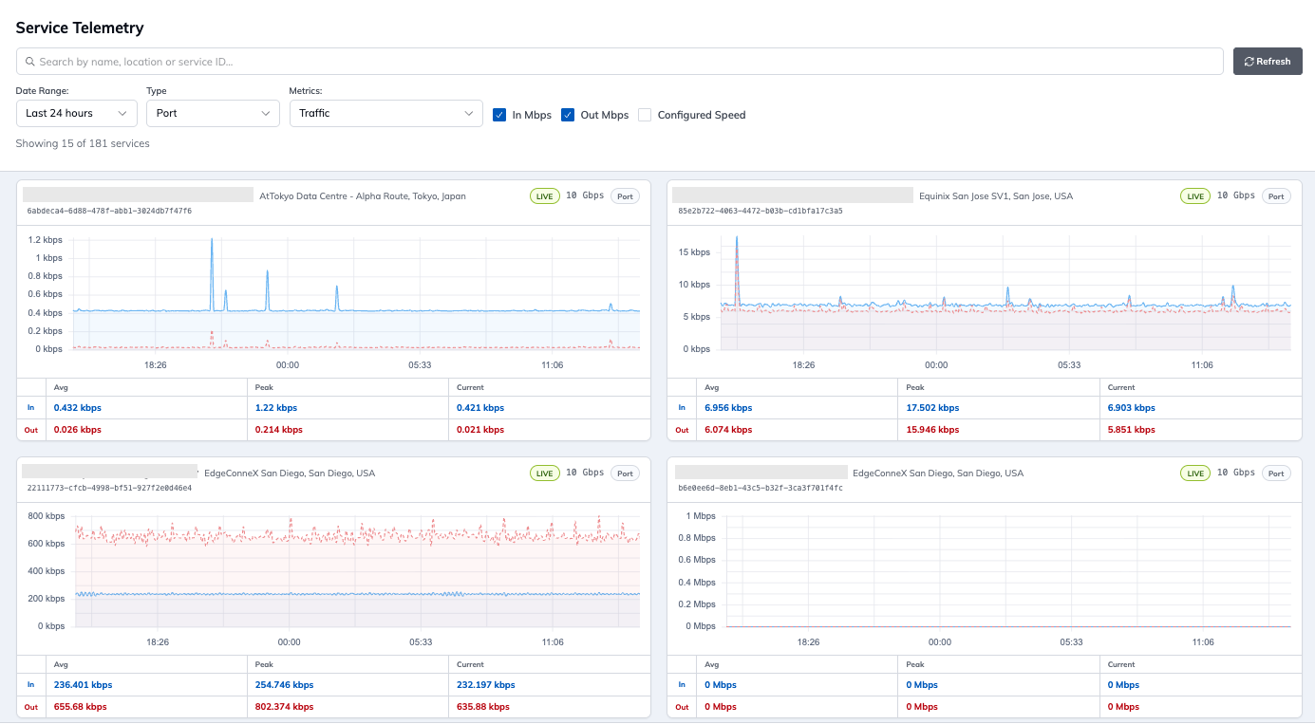Enable the Configured Speed checkbox
The height and width of the screenshot is (724, 1315).
click(x=645, y=115)
